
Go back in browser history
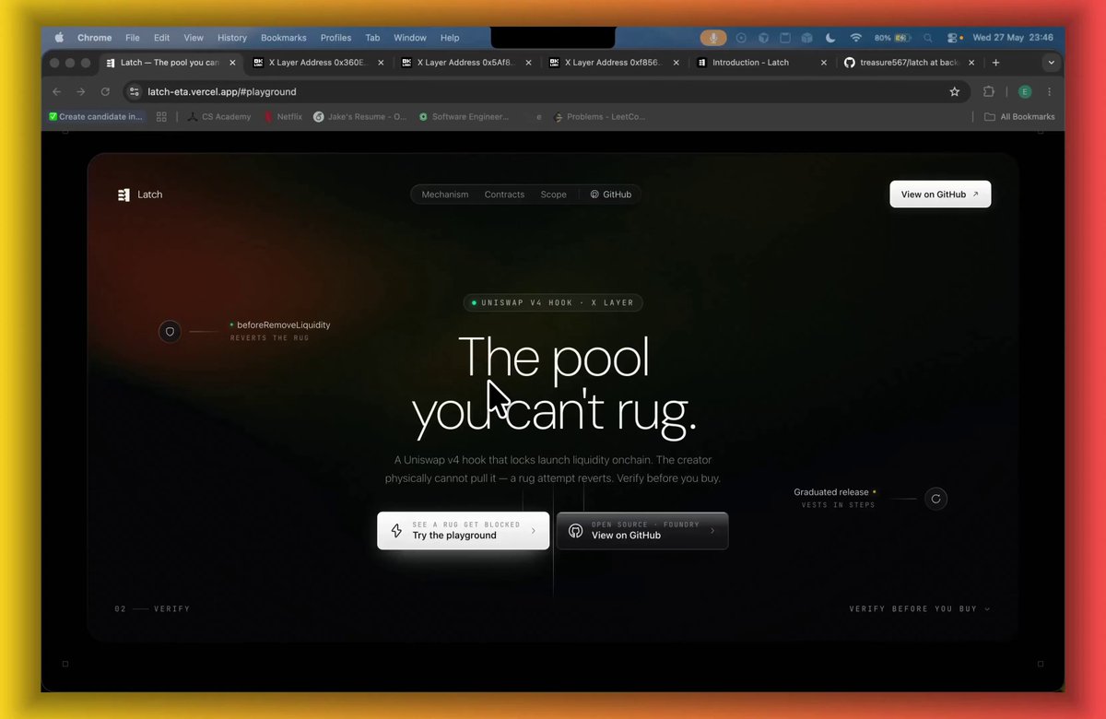pos(57,92)
